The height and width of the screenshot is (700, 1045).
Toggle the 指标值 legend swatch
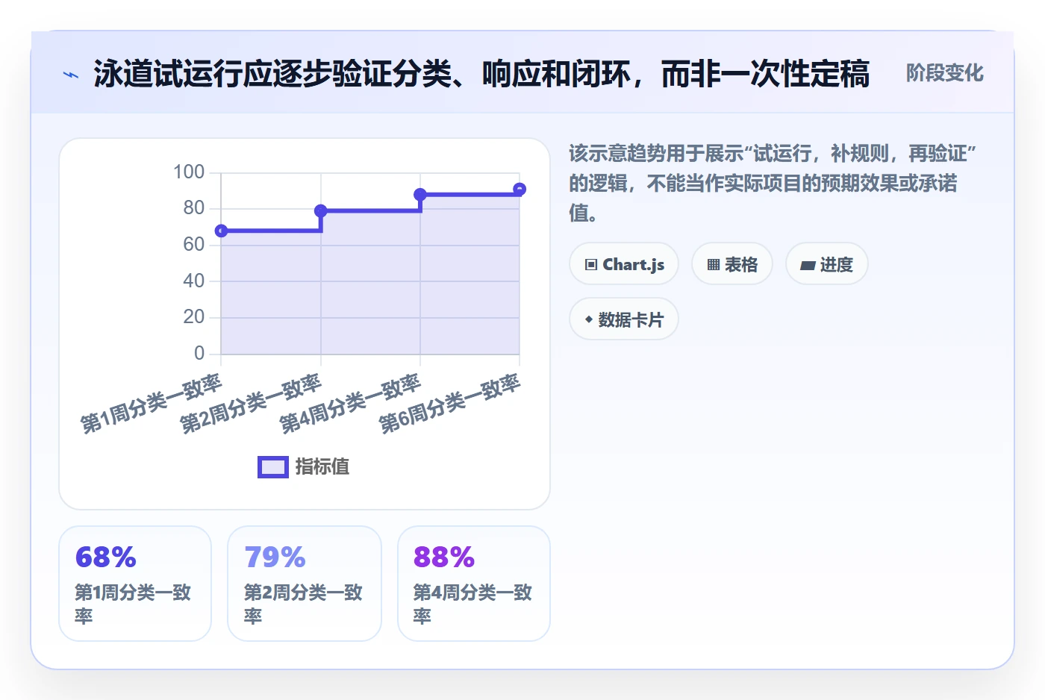[x=273, y=467]
